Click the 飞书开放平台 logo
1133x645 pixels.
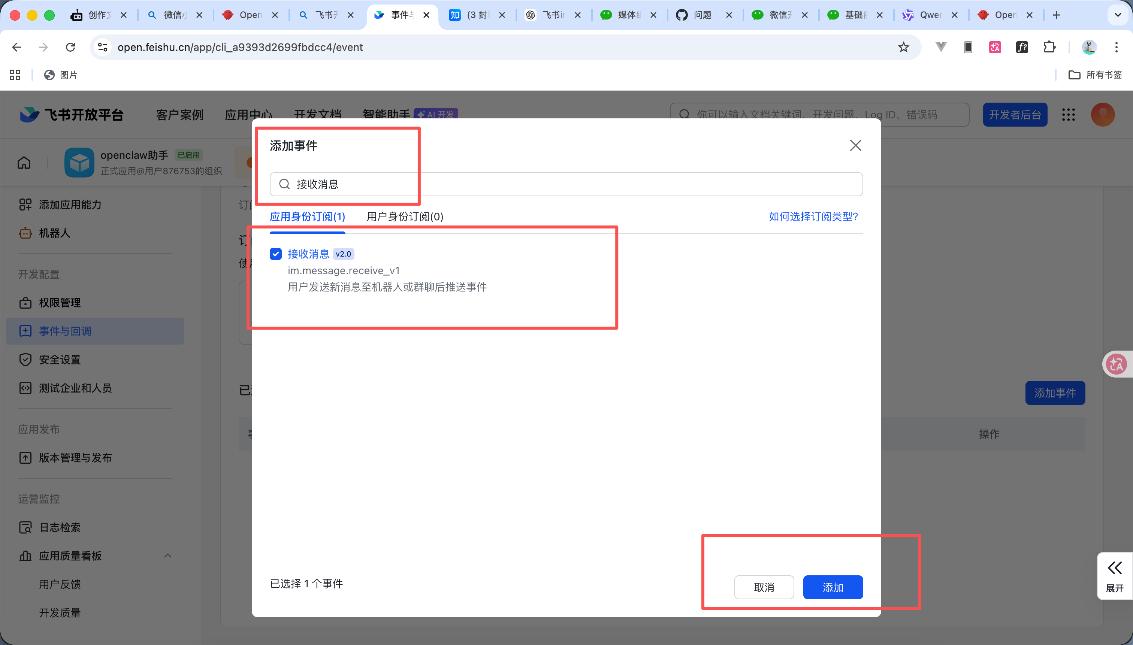click(71, 114)
